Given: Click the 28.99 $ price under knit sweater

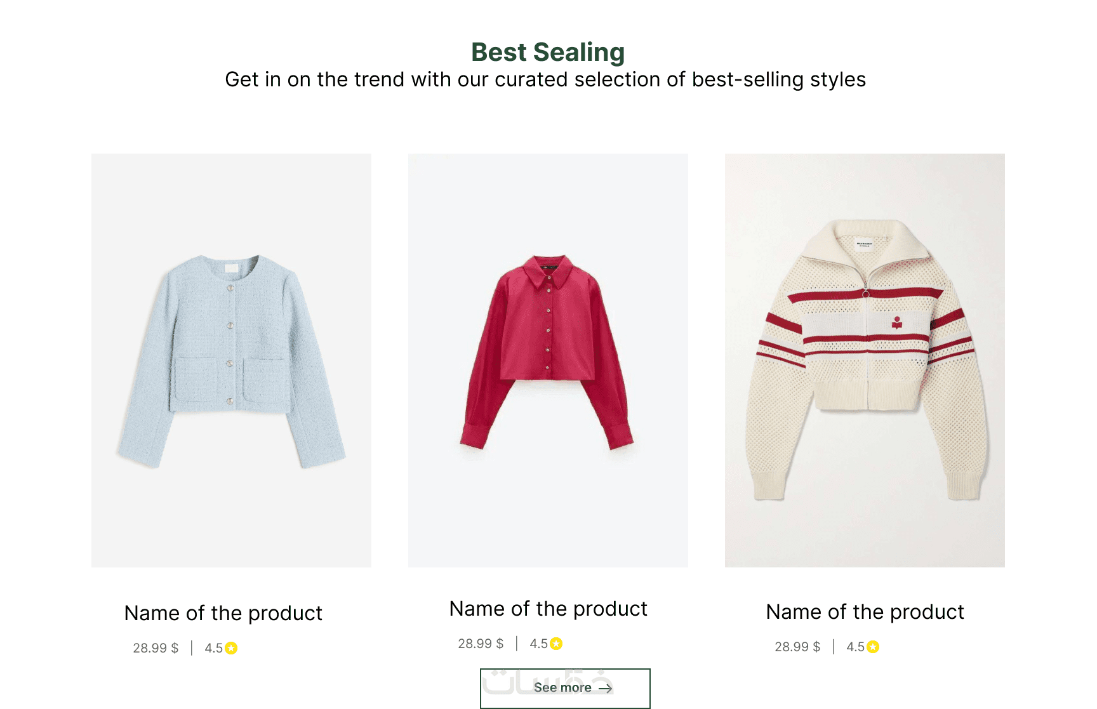Looking at the screenshot, I should pos(797,647).
